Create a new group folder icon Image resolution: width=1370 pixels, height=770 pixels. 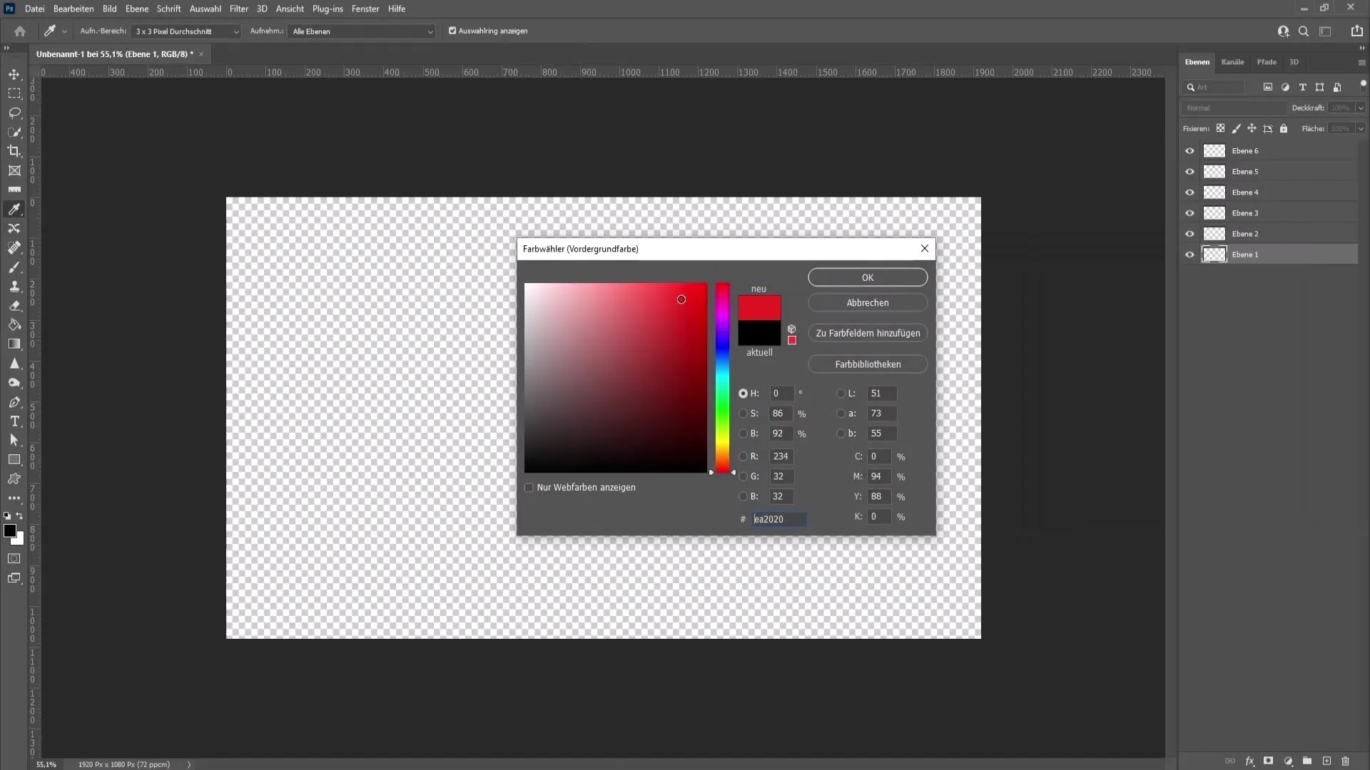coord(1307,761)
